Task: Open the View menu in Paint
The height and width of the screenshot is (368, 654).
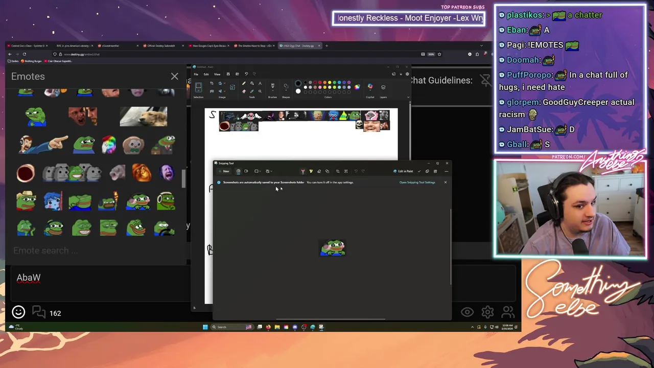Action: [217, 74]
